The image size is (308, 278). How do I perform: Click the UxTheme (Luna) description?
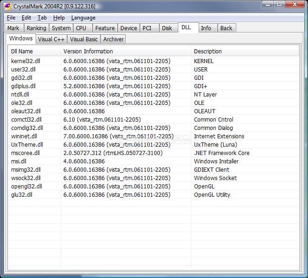tap(216, 145)
